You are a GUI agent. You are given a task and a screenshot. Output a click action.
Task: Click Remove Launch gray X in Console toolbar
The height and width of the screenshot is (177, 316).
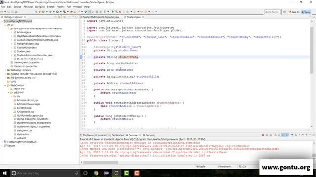click(x=267, y=135)
